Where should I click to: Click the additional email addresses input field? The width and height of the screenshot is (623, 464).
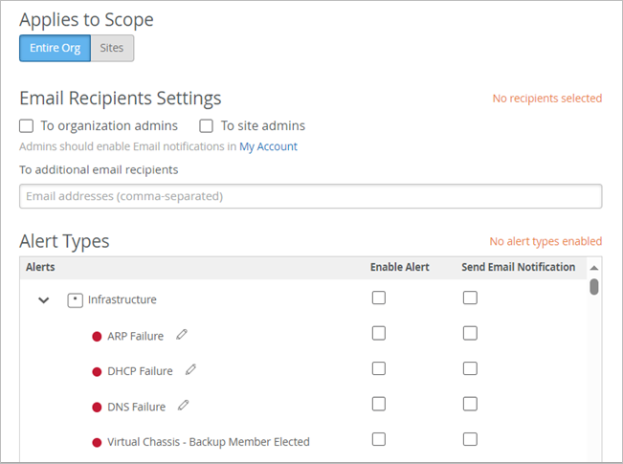coord(310,196)
